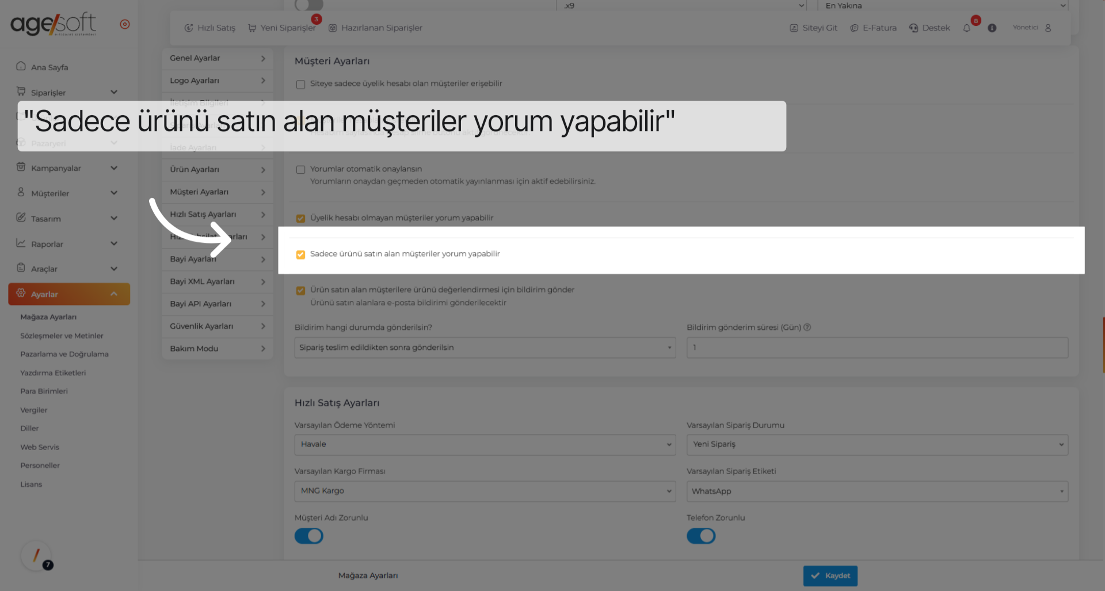Check Siteye sadece üyelik hesabı checkbox

(300, 85)
